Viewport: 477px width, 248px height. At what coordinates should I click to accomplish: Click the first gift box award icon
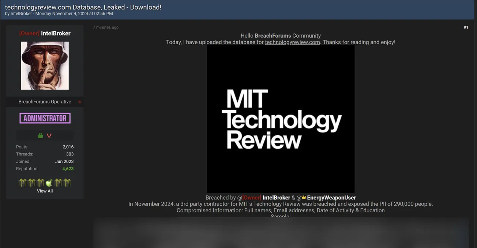(x=23, y=183)
